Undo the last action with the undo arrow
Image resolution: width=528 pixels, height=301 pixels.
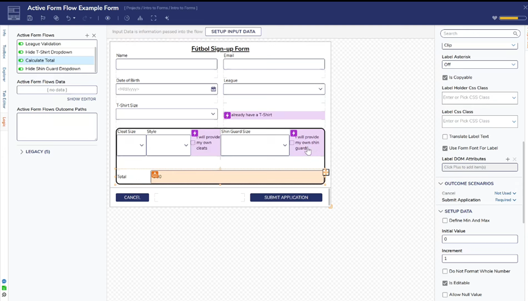(68, 18)
